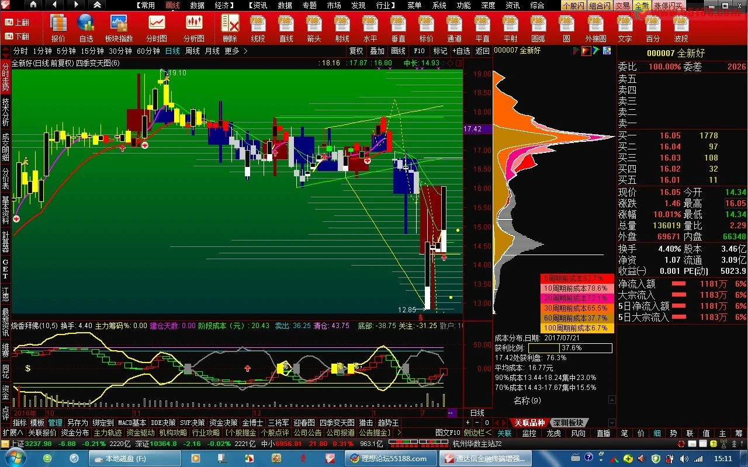
Task: Open the 【常用 menu
Action: [146, 5]
